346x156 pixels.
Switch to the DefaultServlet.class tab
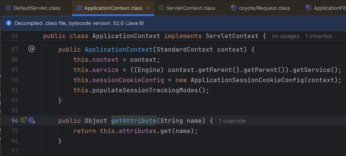tap(34, 8)
